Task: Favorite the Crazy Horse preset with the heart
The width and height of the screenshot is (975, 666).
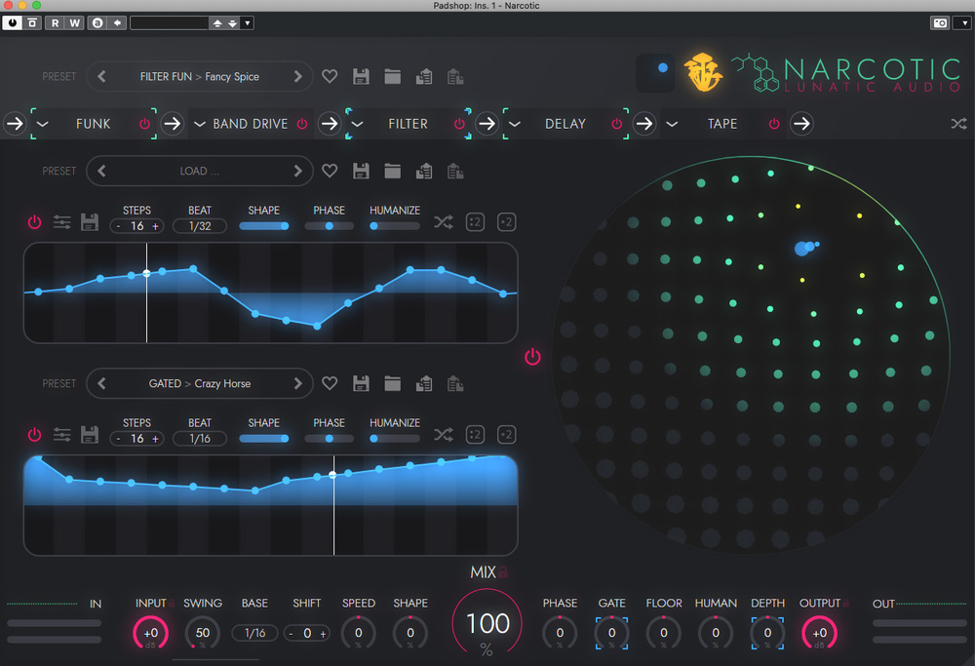Action: pos(330,383)
